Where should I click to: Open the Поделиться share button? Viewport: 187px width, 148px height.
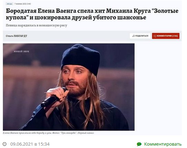(x=140, y=36)
